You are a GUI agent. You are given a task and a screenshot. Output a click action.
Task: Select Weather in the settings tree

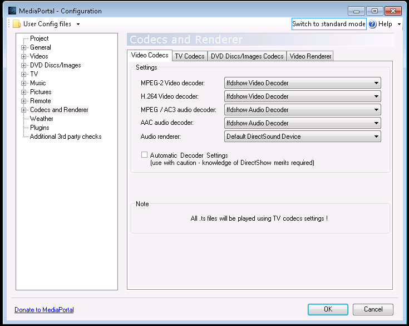[42, 119]
